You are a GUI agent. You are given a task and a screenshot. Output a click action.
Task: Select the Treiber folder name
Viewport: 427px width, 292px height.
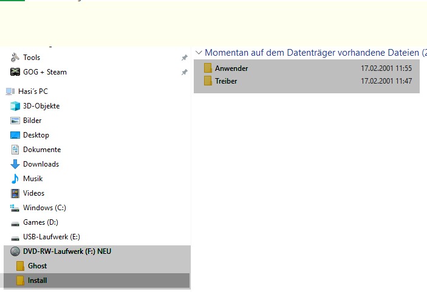[x=226, y=81]
